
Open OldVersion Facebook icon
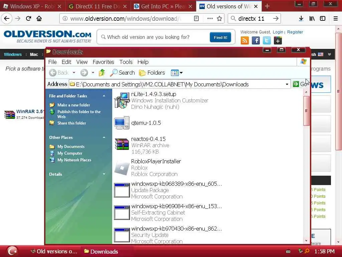pos(255,40)
